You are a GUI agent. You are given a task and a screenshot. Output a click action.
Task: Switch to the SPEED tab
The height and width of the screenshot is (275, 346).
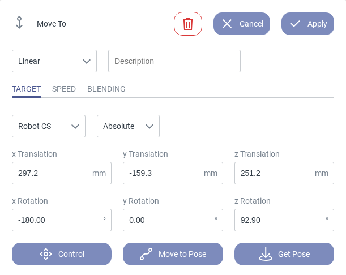coord(64,89)
